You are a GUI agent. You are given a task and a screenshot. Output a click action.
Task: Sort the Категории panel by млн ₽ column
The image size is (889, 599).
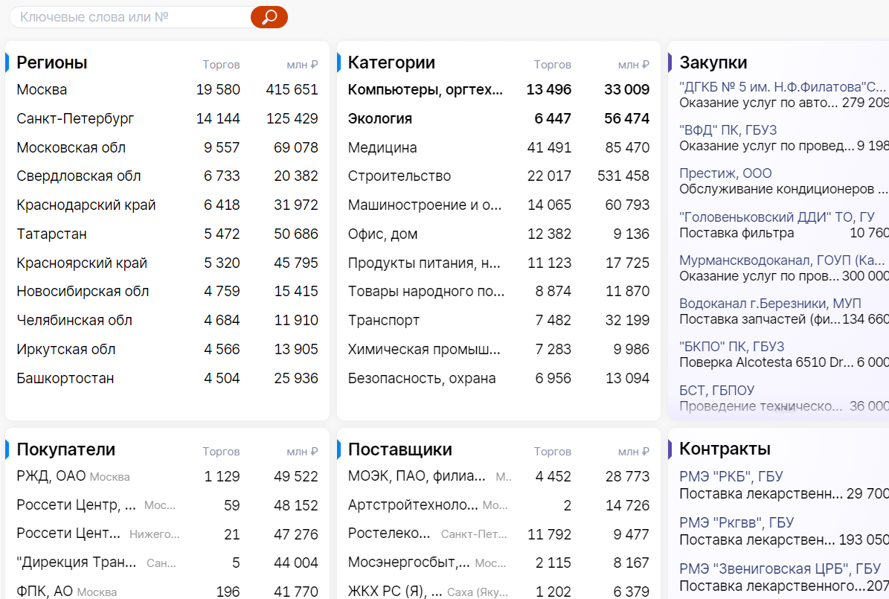633,65
